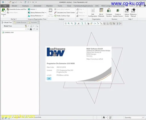Screen dimensions: 146x120
Task: Open the Model Tree settings dropdown arrow
Action: (29, 26)
